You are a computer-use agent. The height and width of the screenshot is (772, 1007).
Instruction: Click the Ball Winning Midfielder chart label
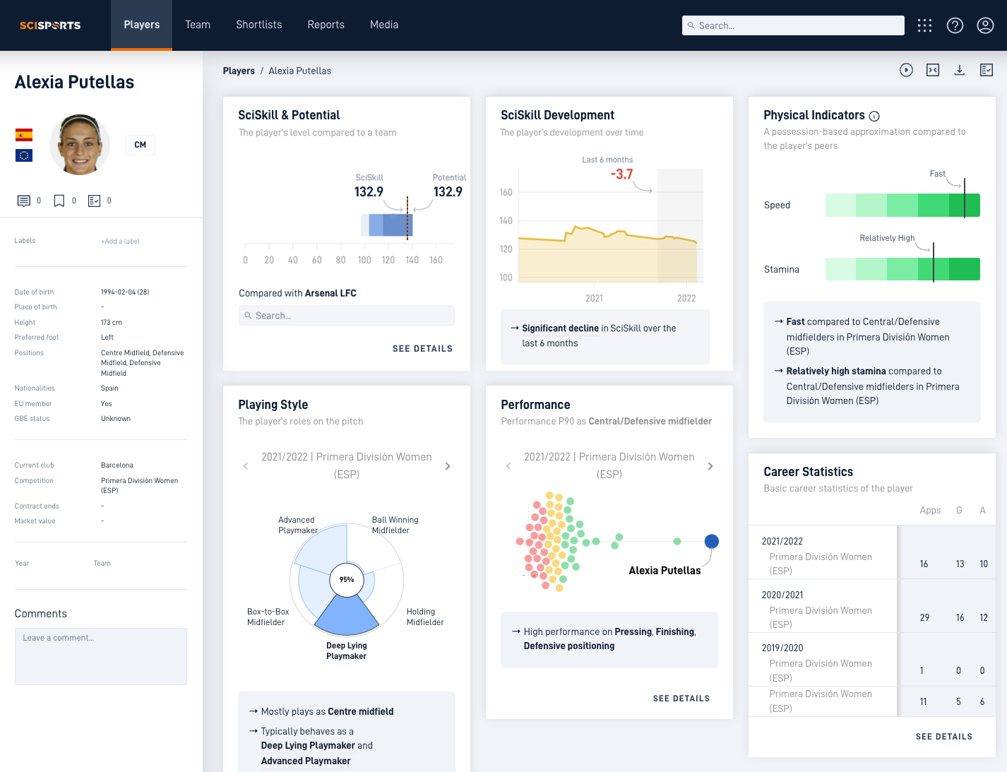click(x=395, y=525)
